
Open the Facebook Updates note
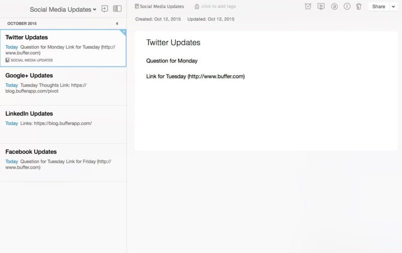pyautogui.click(x=63, y=162)
